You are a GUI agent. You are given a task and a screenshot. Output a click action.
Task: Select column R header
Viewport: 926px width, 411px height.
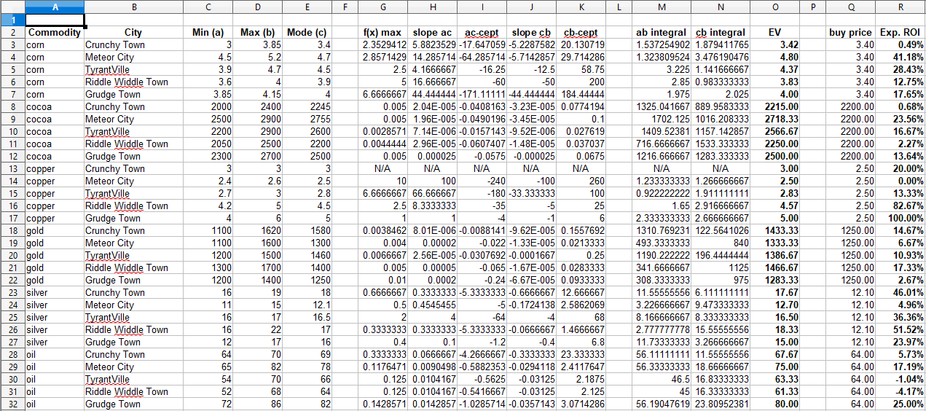901,7
